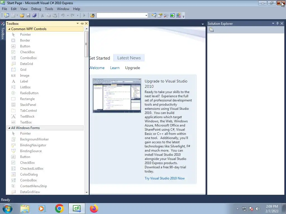Open the Redo history dropdown arrow

[x=78, y=16]
